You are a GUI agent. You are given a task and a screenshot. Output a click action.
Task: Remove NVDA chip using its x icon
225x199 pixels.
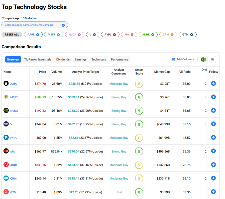point(79,34)
